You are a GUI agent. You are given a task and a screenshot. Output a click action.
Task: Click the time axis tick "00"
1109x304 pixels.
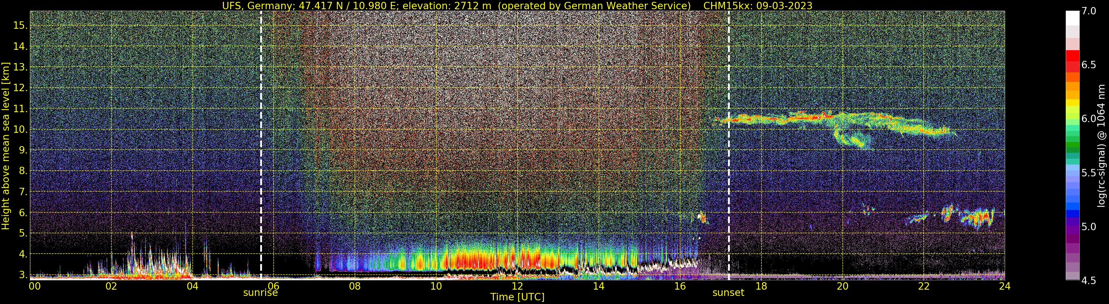(34, 286)
